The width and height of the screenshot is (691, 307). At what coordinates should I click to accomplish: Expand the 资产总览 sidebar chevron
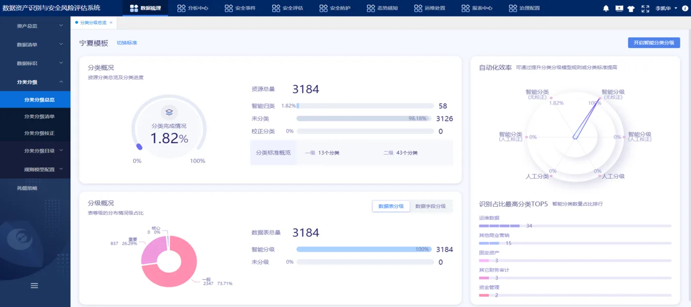(x=61, y=25)
